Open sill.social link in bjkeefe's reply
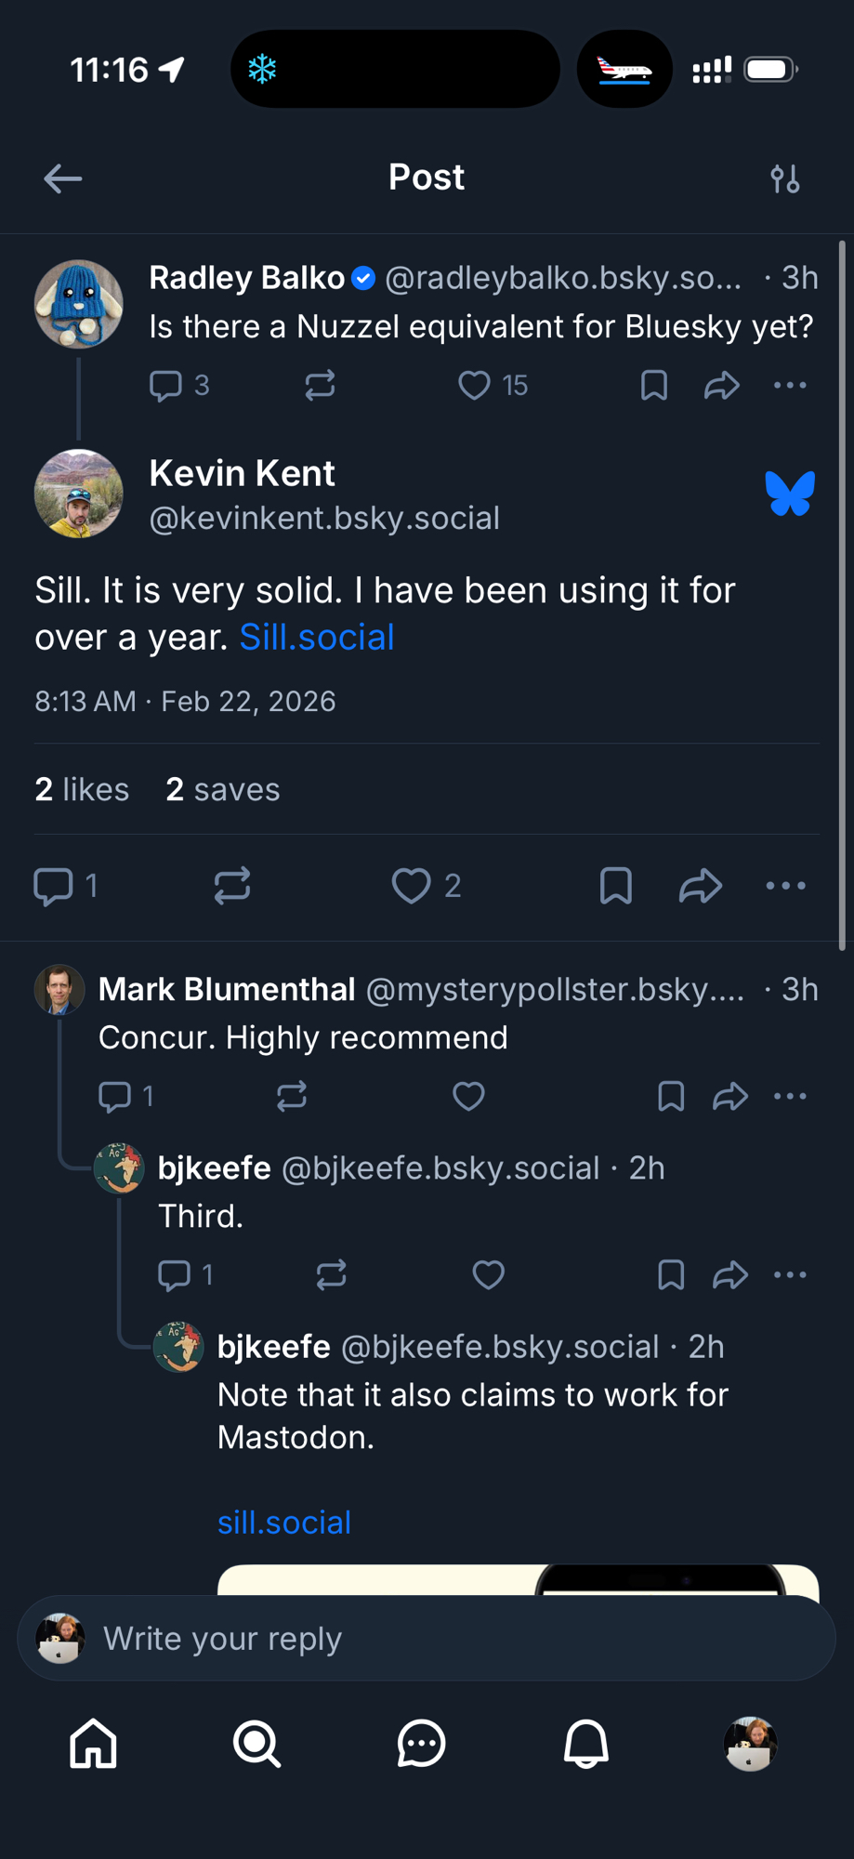854x1859 pixels. 284,1523
